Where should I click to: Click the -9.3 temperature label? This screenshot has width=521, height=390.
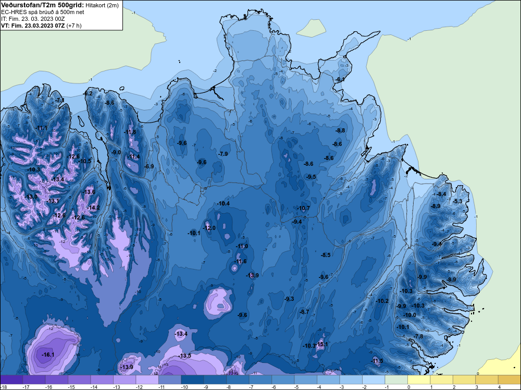[x=289, y=299]
